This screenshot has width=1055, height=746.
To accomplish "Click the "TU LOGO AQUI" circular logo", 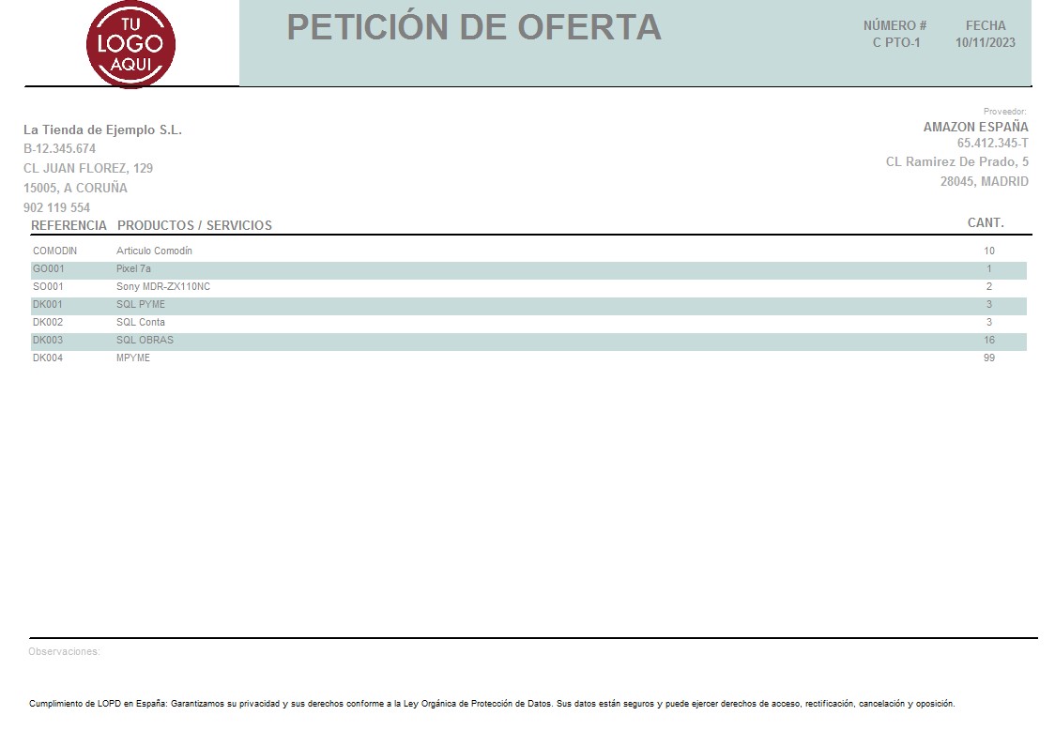I will coord(130,42).
